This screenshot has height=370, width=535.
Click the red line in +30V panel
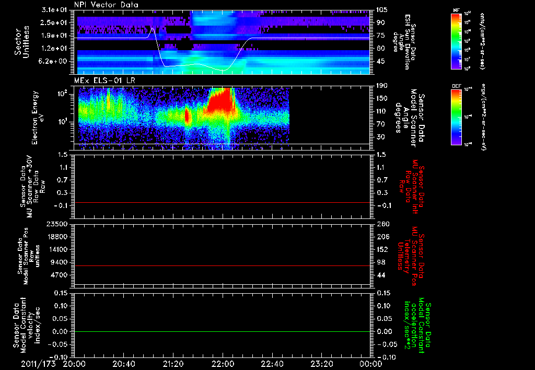coord(222,202)
